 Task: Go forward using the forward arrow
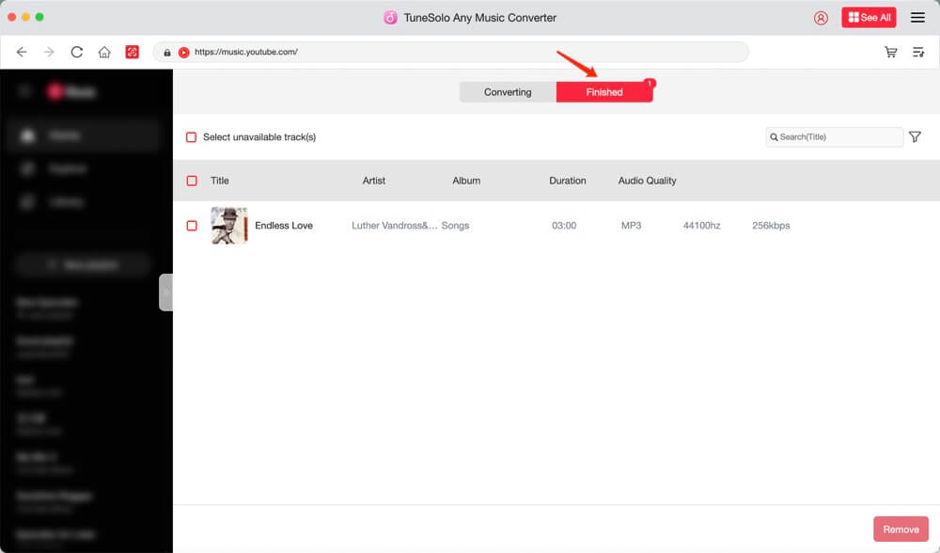click(49, 52)
